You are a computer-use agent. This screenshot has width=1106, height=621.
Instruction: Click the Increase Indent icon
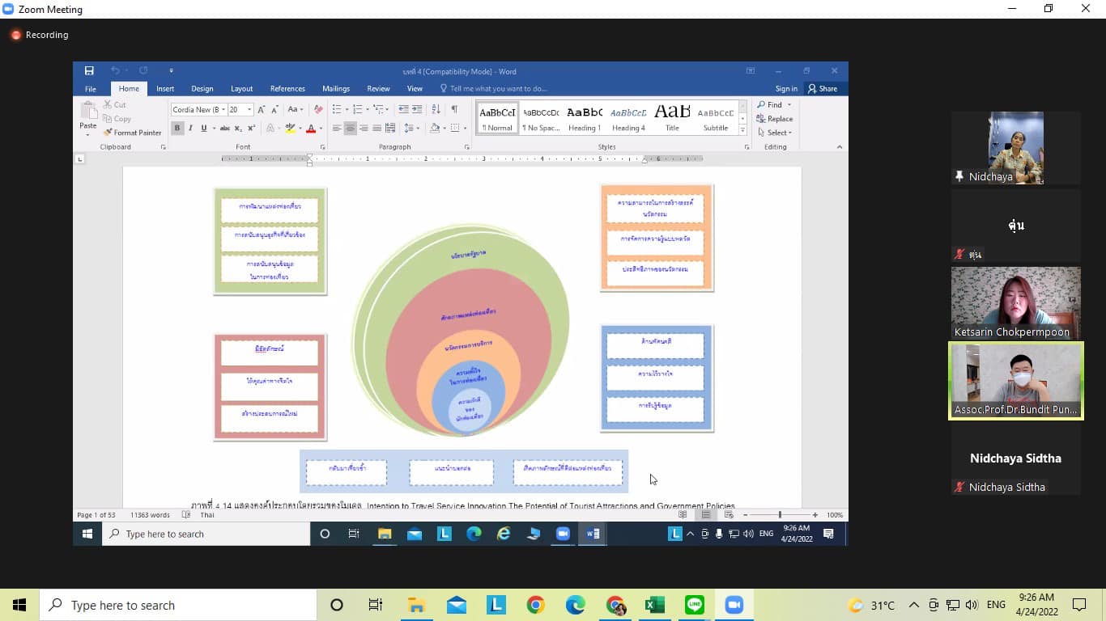pyautogui.click(x=417, y=109)
